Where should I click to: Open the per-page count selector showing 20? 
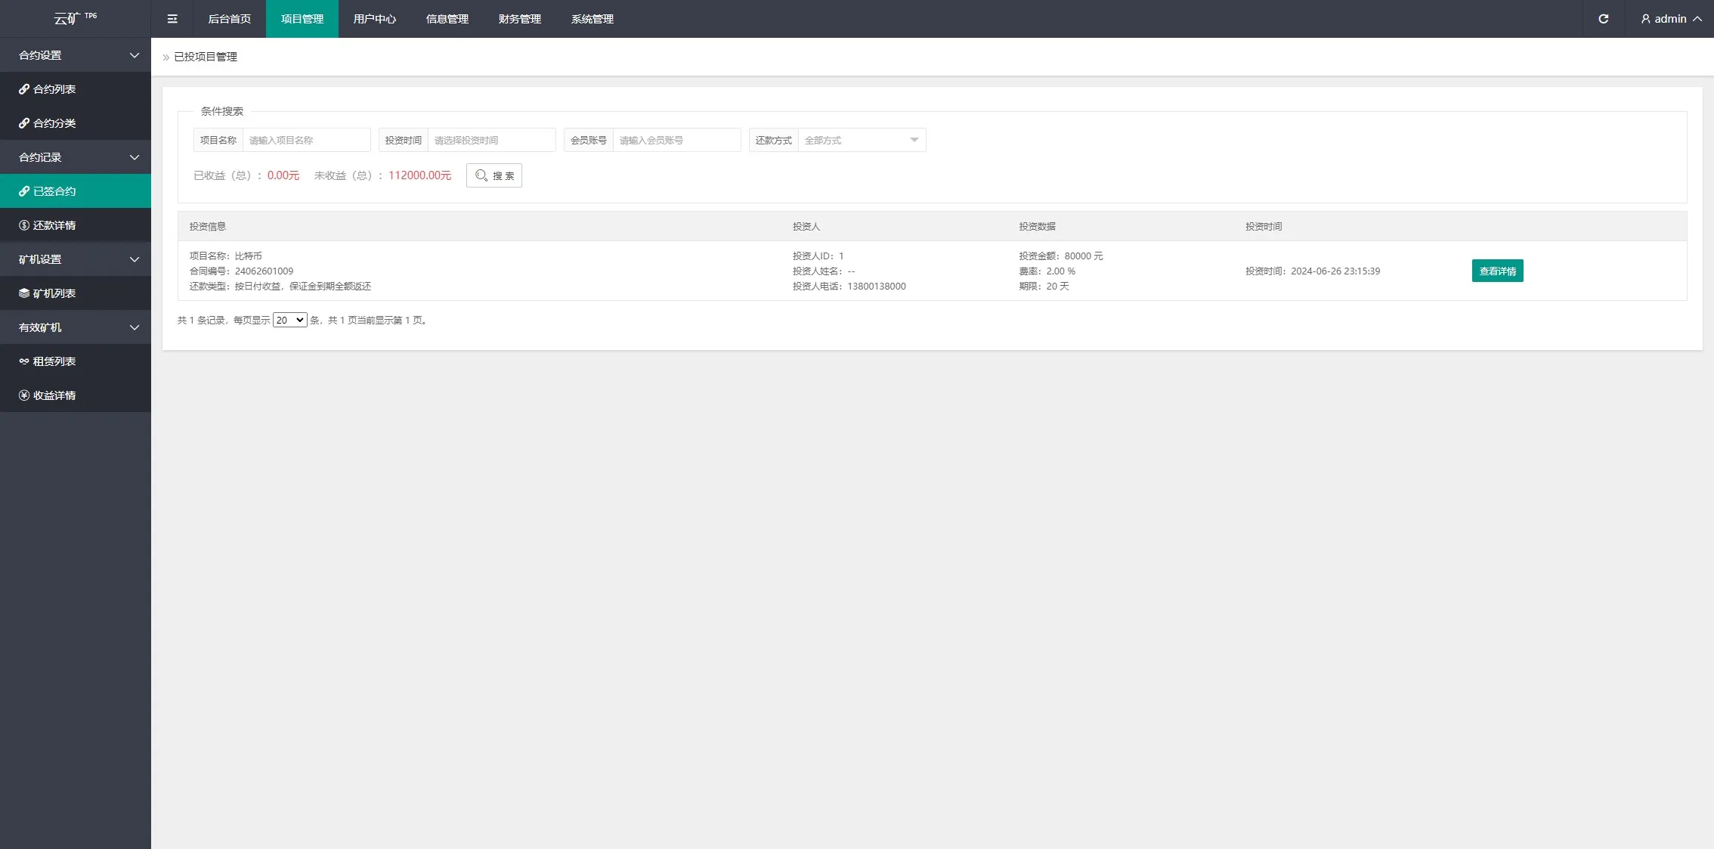289,321
